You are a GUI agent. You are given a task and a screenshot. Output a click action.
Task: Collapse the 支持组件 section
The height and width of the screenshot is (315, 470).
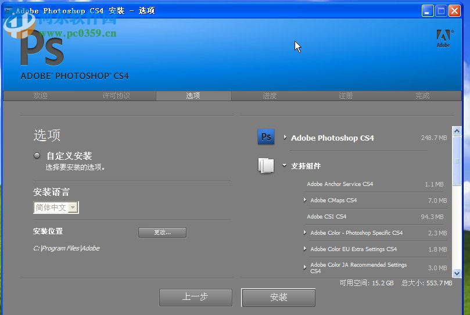284,165
